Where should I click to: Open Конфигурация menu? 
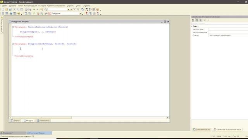(31, 6)
